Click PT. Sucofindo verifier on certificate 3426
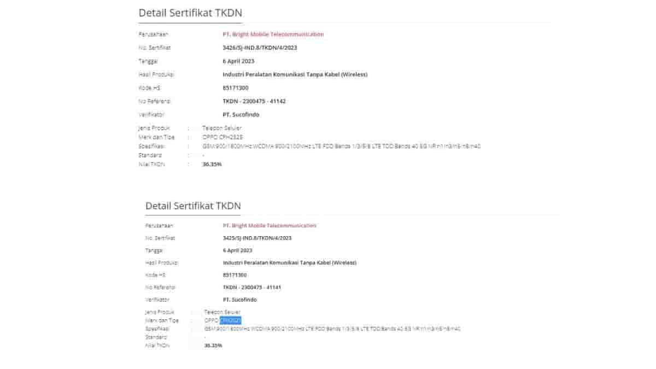 pyautogui.click(x=241, y=115)
